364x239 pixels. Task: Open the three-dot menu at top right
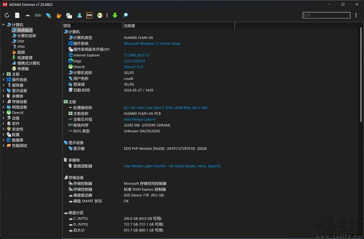tap(356, 16)
